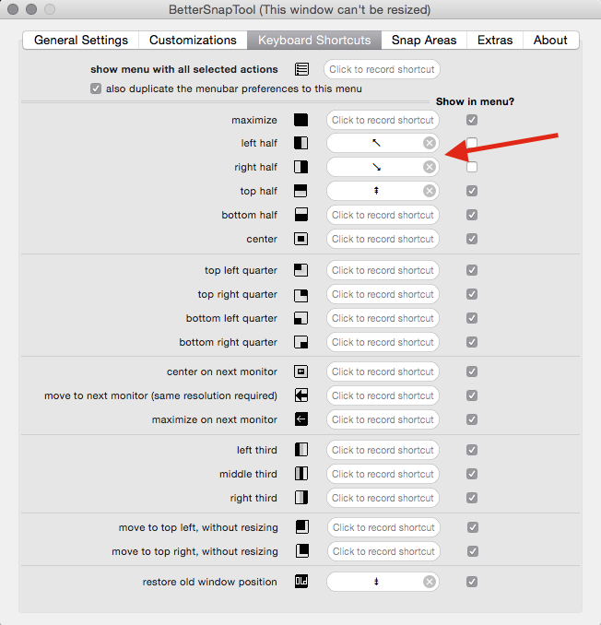Record a shortcut for bottom half

(x=383, y=215)
